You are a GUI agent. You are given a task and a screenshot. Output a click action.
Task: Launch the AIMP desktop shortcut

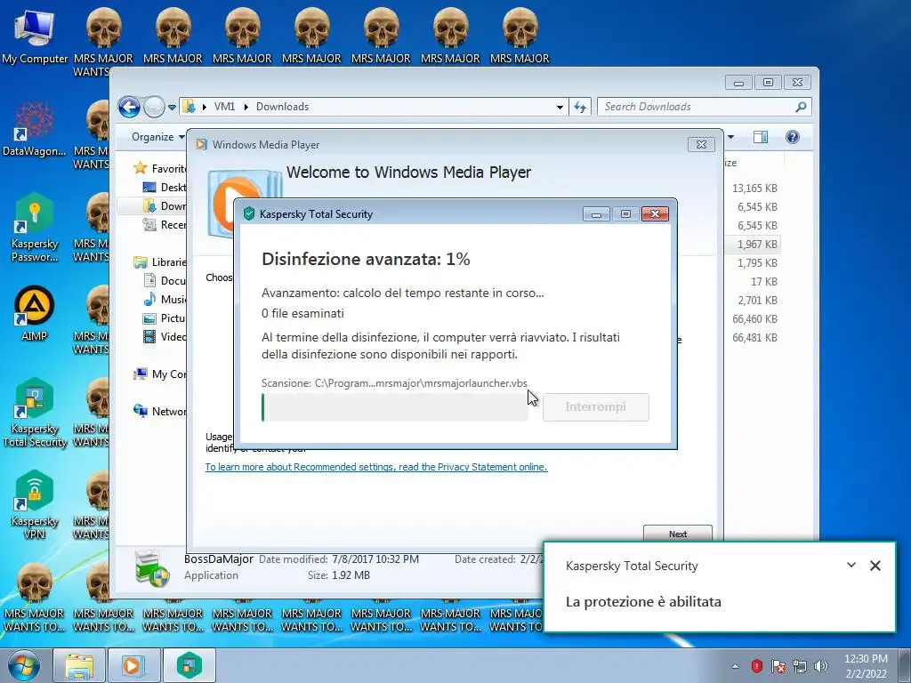click(x=35, y=314)
